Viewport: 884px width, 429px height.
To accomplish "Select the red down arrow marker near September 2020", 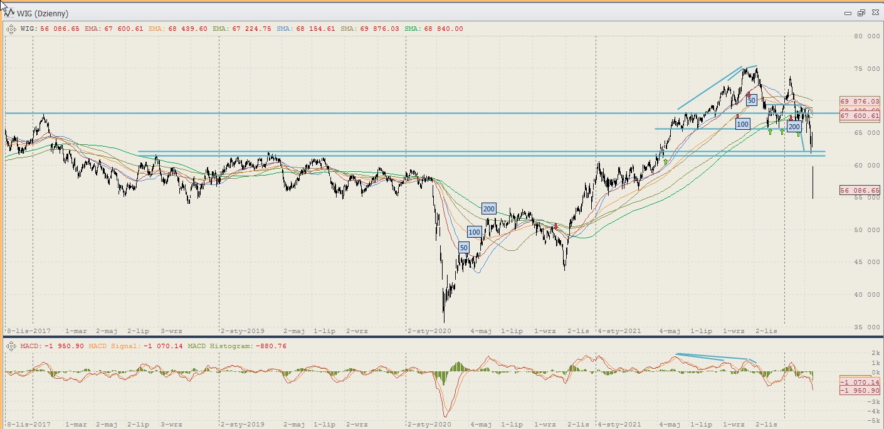I will (555, 226).
